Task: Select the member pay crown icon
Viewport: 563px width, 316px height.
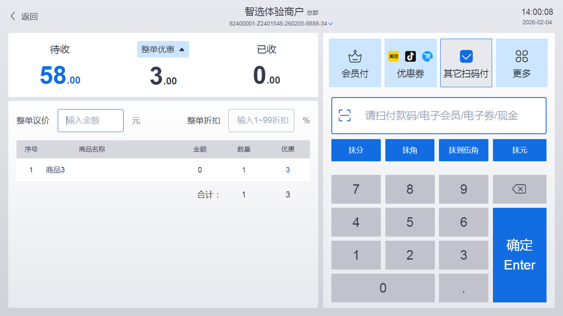Action: coord(355,56)
